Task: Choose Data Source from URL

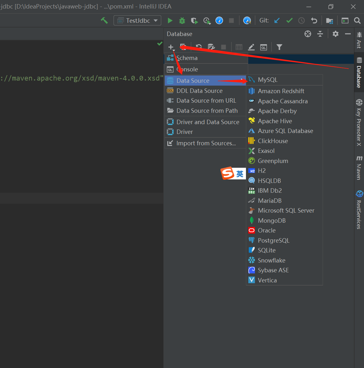Action: [x=206, y=100]
